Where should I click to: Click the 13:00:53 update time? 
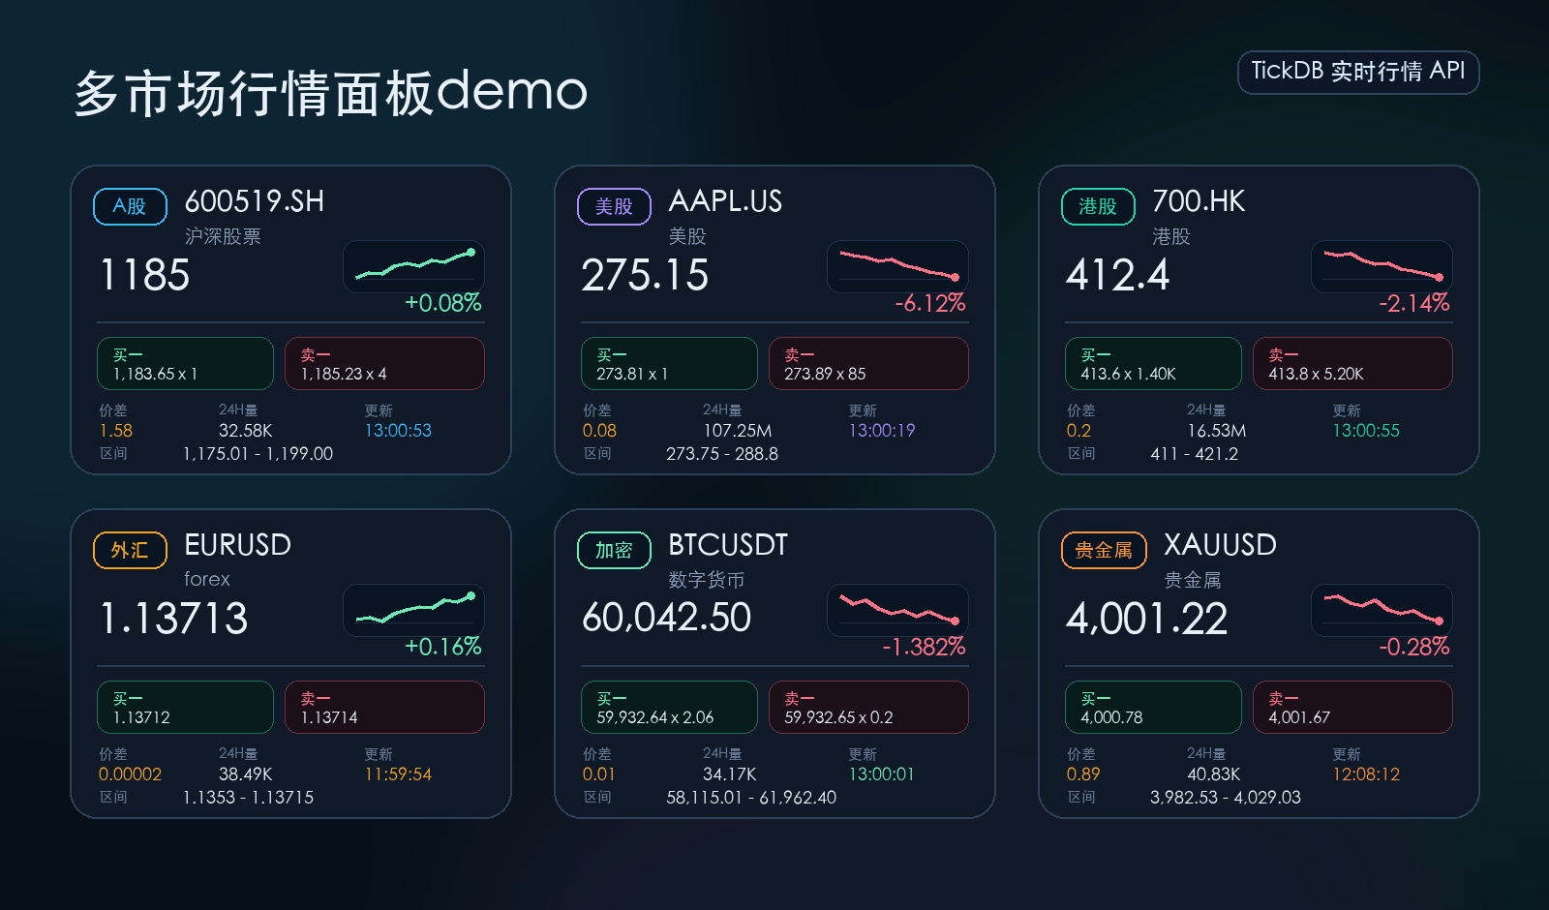(398, 431)
